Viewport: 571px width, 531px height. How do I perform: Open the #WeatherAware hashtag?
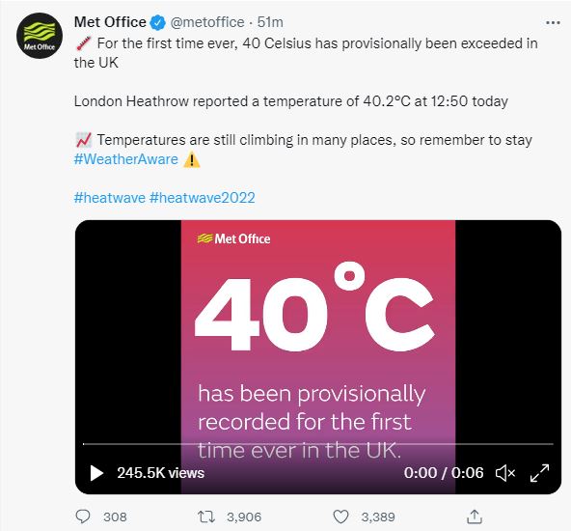(x=126, y=159)
